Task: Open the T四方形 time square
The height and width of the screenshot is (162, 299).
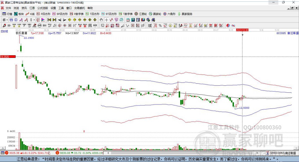Action: point(93,14)
